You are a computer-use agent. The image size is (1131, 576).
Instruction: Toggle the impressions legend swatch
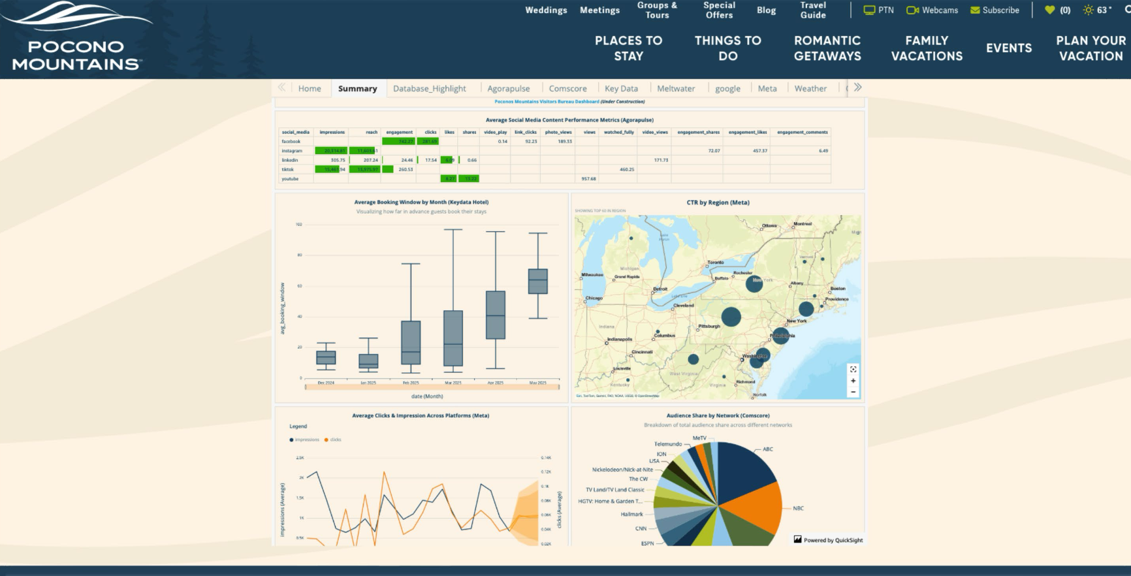(291, 440)
